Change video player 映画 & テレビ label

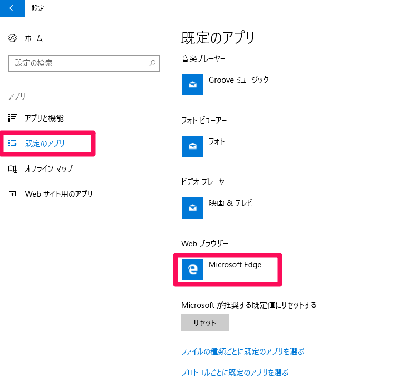click(230, 203)
